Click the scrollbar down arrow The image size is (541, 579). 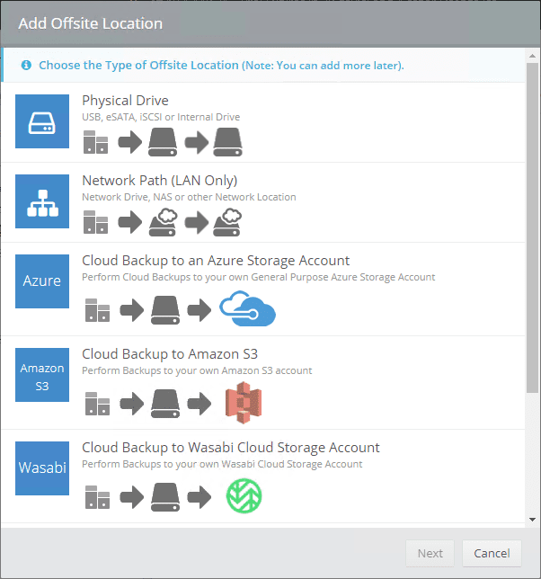click(x=532, y=520)
